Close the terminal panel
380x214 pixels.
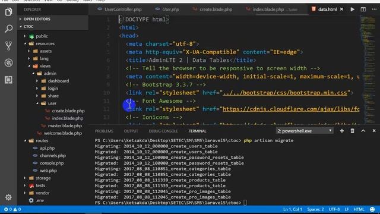tap(374, 131)
